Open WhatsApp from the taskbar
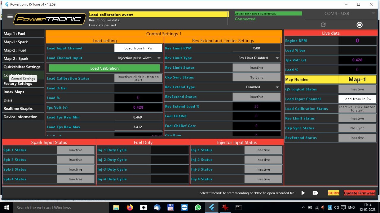Image resolution: width=380 pixels, height=213 pixels. [198, 207]
